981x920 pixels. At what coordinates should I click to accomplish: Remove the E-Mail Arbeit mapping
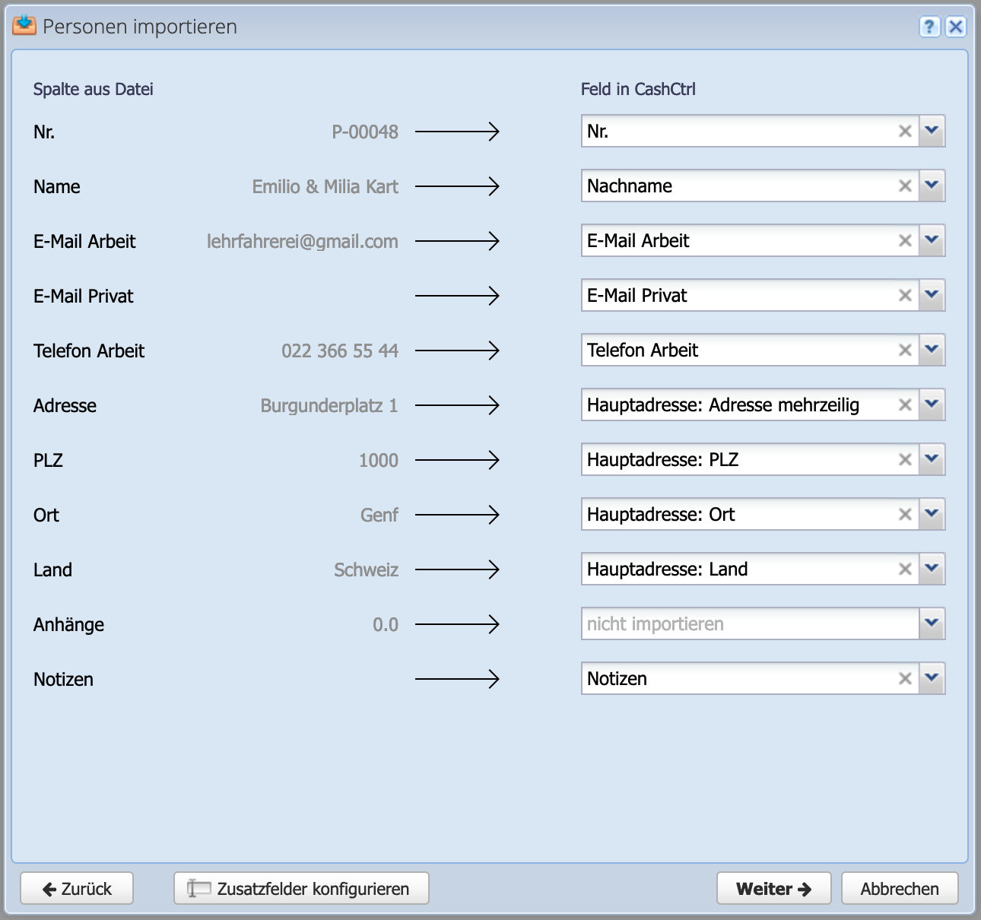[905, 240]
